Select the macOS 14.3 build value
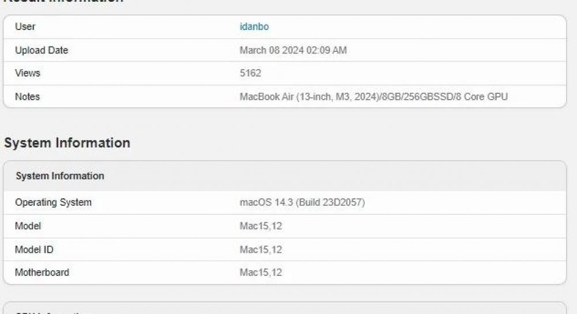Screen dimensions: 577x314 302,202
